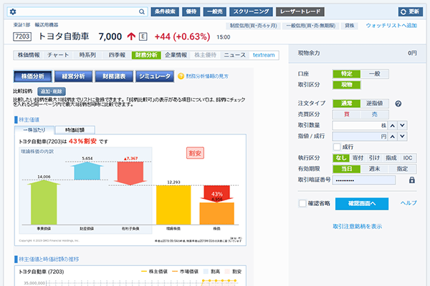The image size is (430, 286).
Task: Click the order type help question icon
Action: 398,104
